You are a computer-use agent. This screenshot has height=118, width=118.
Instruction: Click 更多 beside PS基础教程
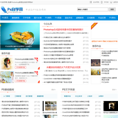click(x=53, y=90)
